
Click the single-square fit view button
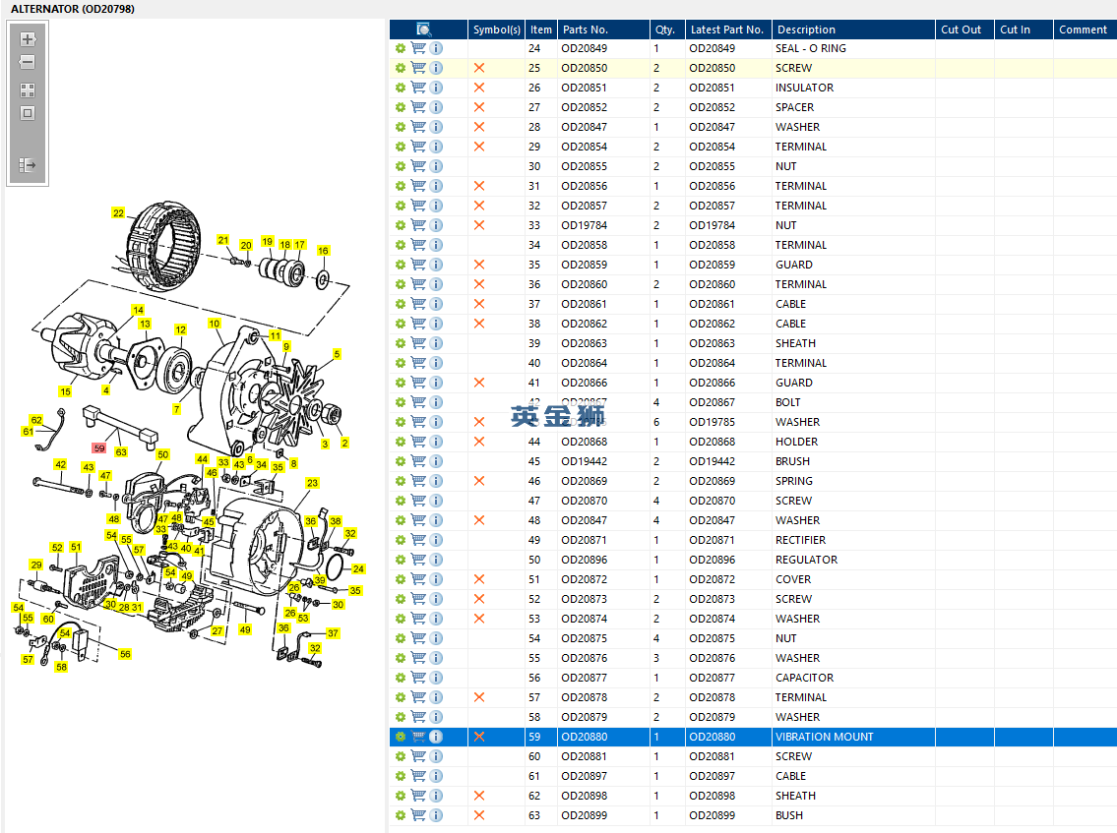(28, 113)
